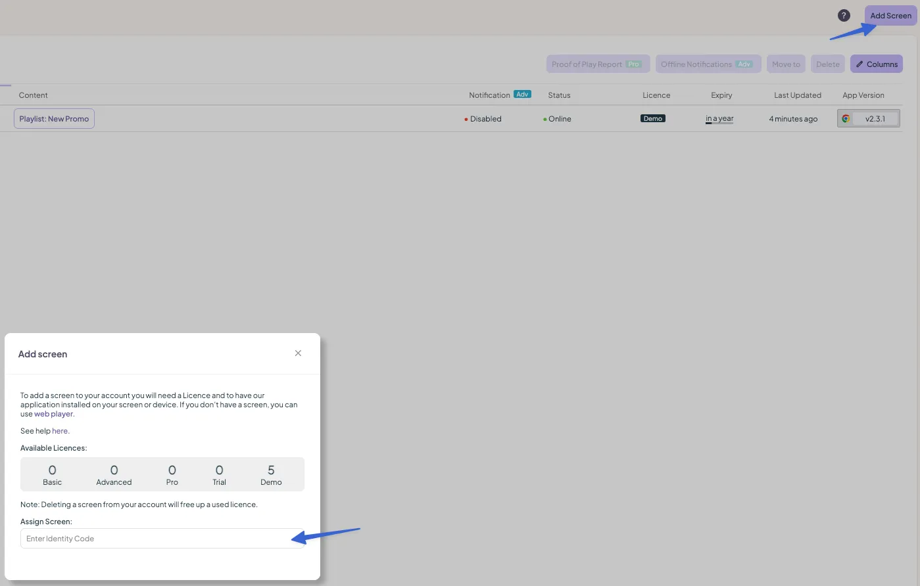The width and height of the screenshot is (920, 586).
Task: Follow the web player link
Action: [54, 414]
